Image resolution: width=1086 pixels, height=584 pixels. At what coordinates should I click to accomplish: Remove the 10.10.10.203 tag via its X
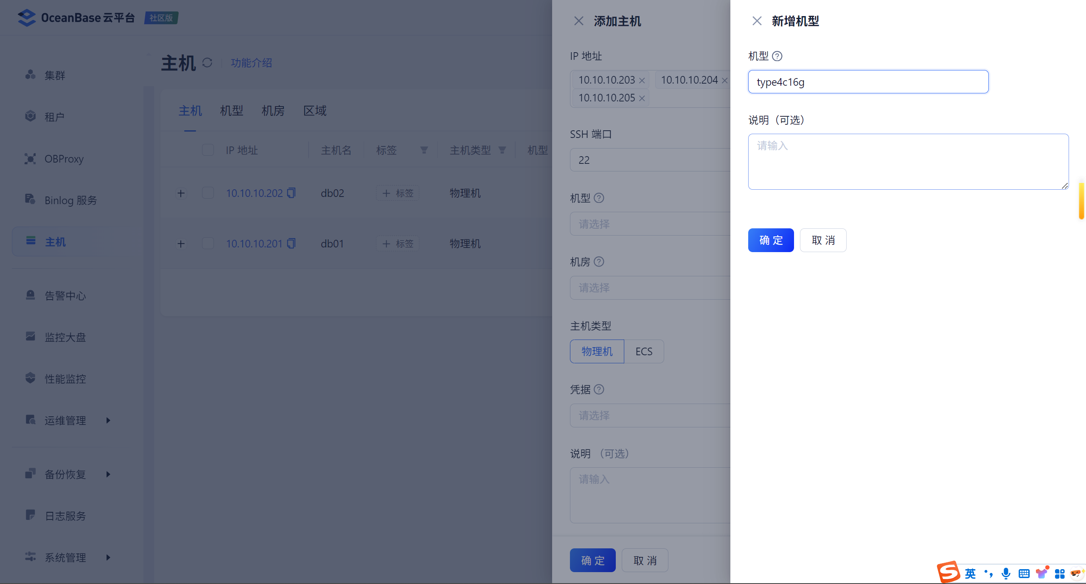coord(642,80)
